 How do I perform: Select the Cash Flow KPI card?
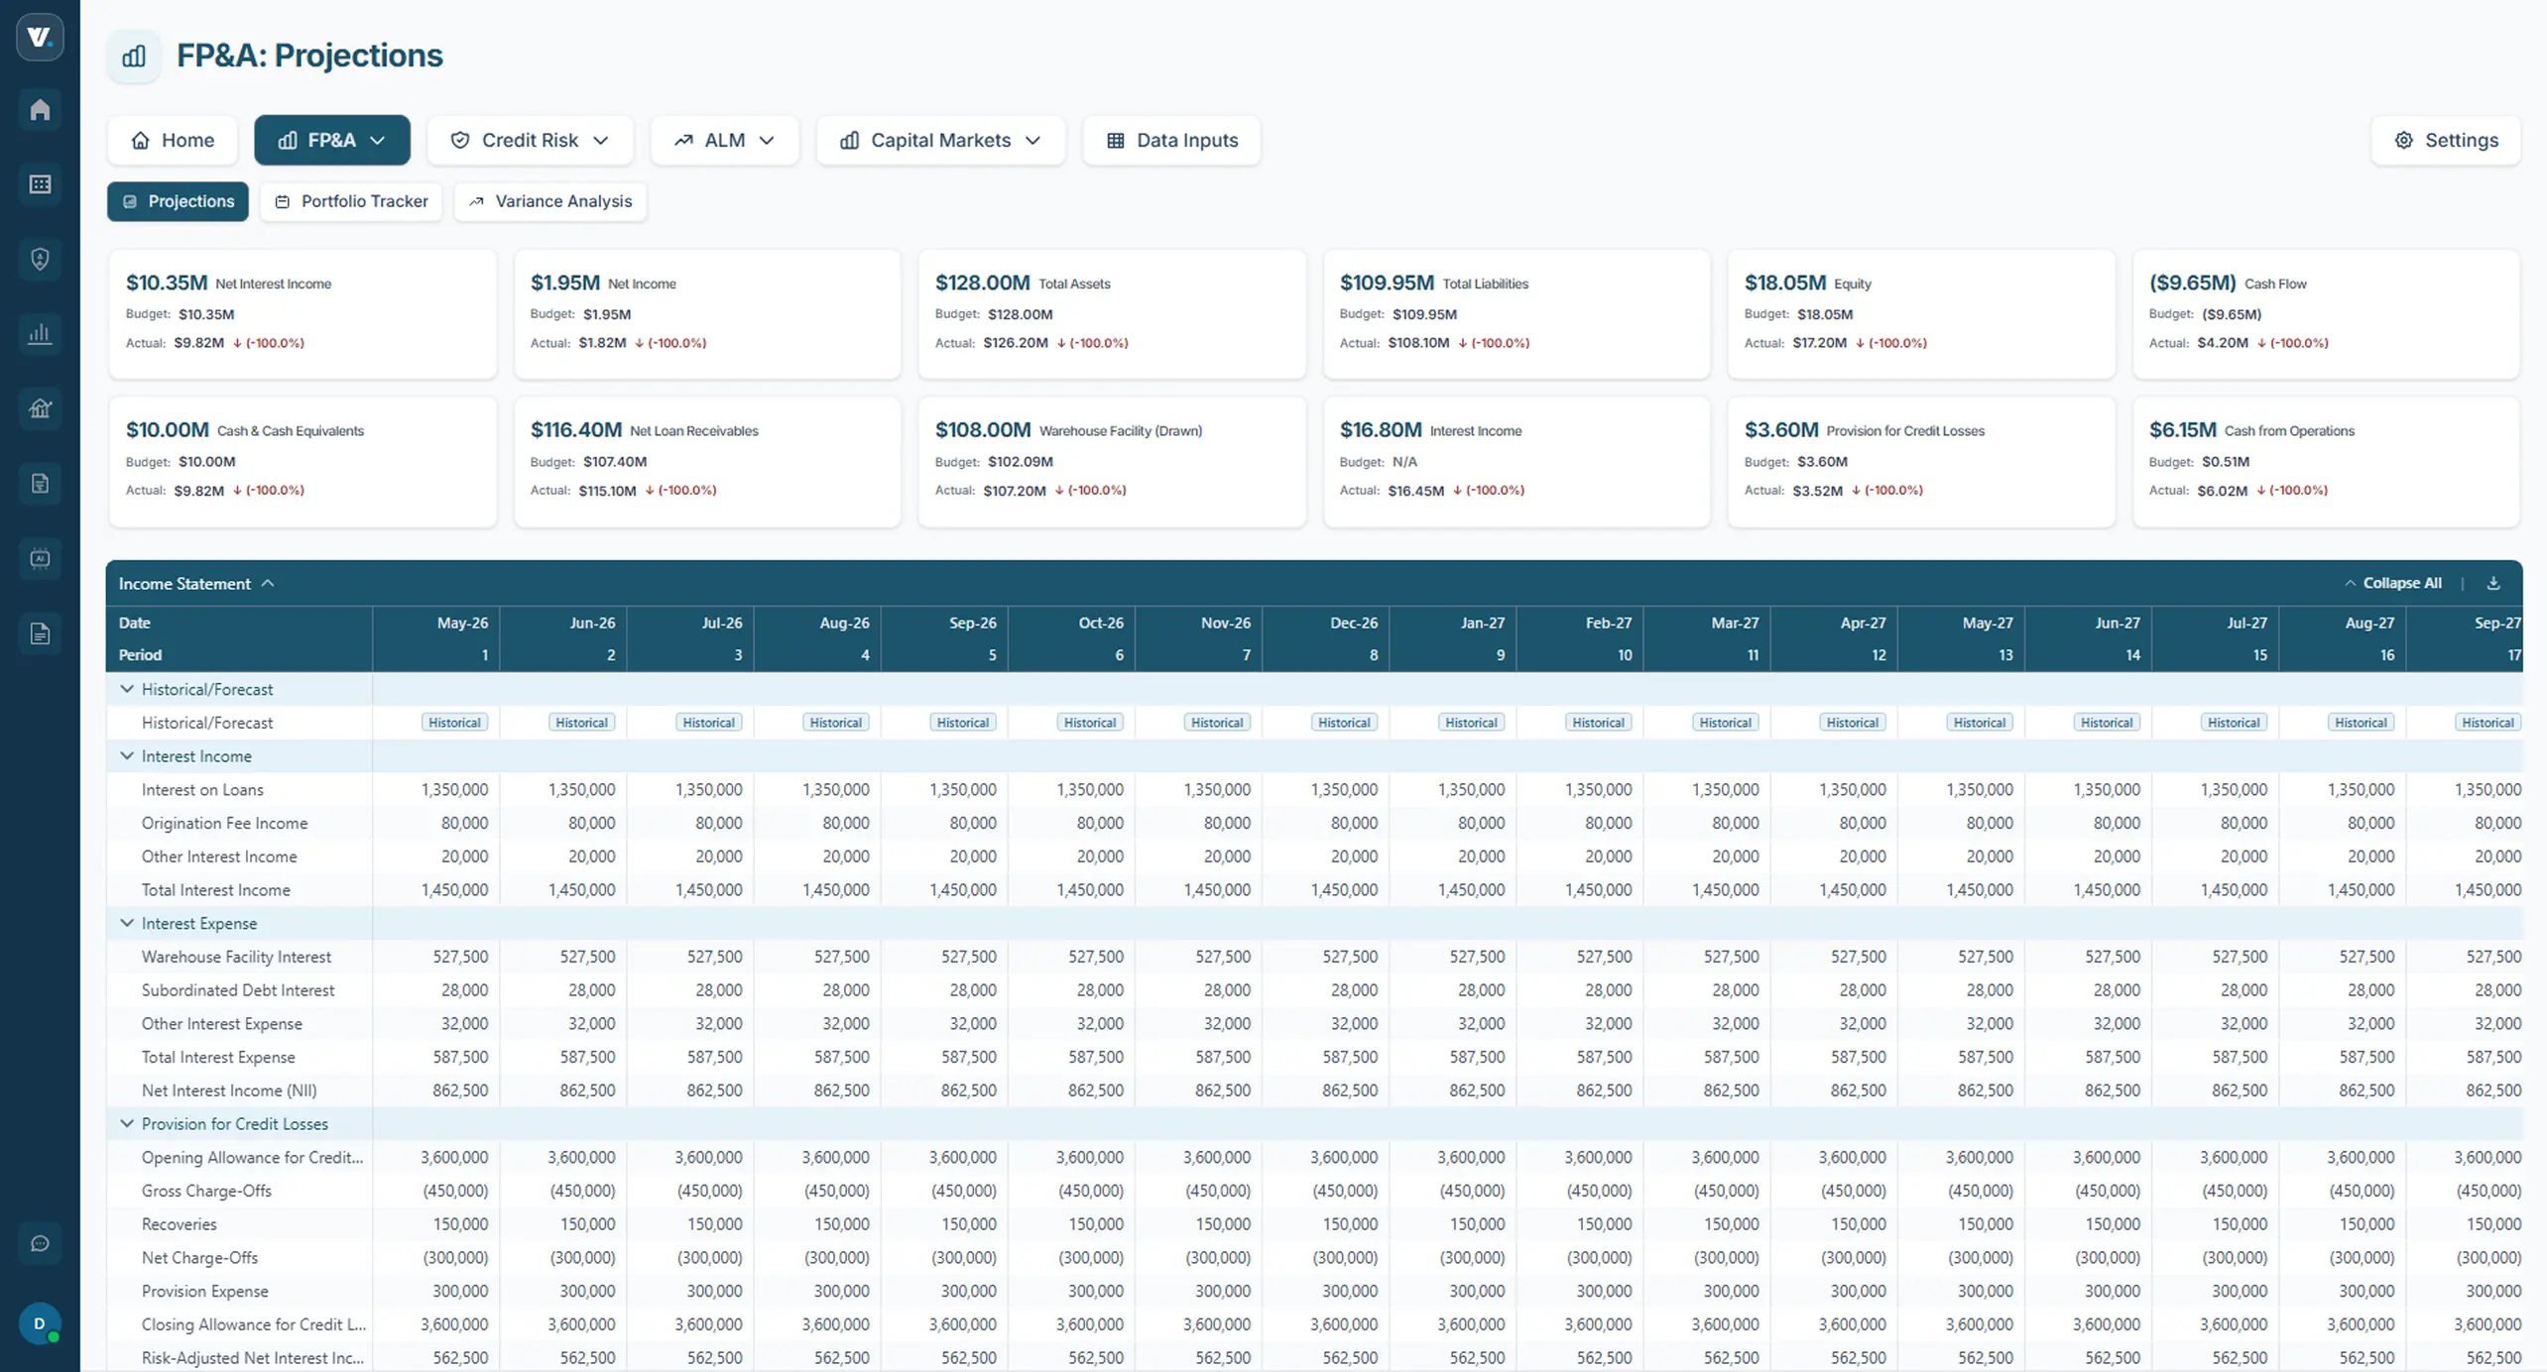tap(2326, 314)
